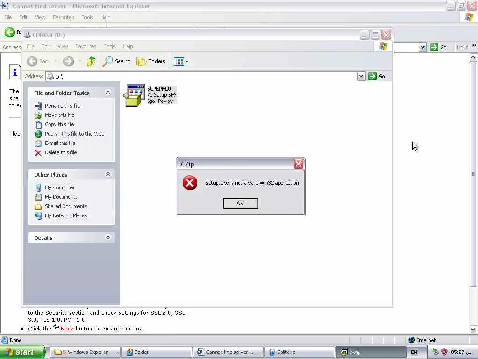Click the Internet Explorer scrollbar down arrow
This screenshot has width=478, height=359.
(x=473, y=330)
